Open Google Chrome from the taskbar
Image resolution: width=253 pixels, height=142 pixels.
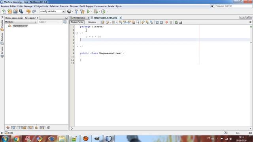[x=16, y=138]
